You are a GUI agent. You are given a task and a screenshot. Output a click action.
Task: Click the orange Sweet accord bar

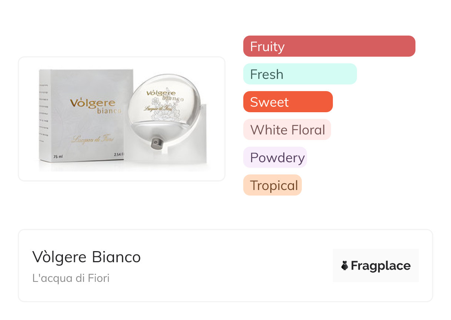288,102
